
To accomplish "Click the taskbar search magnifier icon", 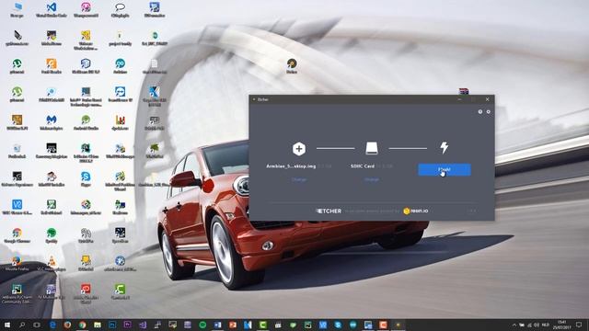I will coord(22,325).
